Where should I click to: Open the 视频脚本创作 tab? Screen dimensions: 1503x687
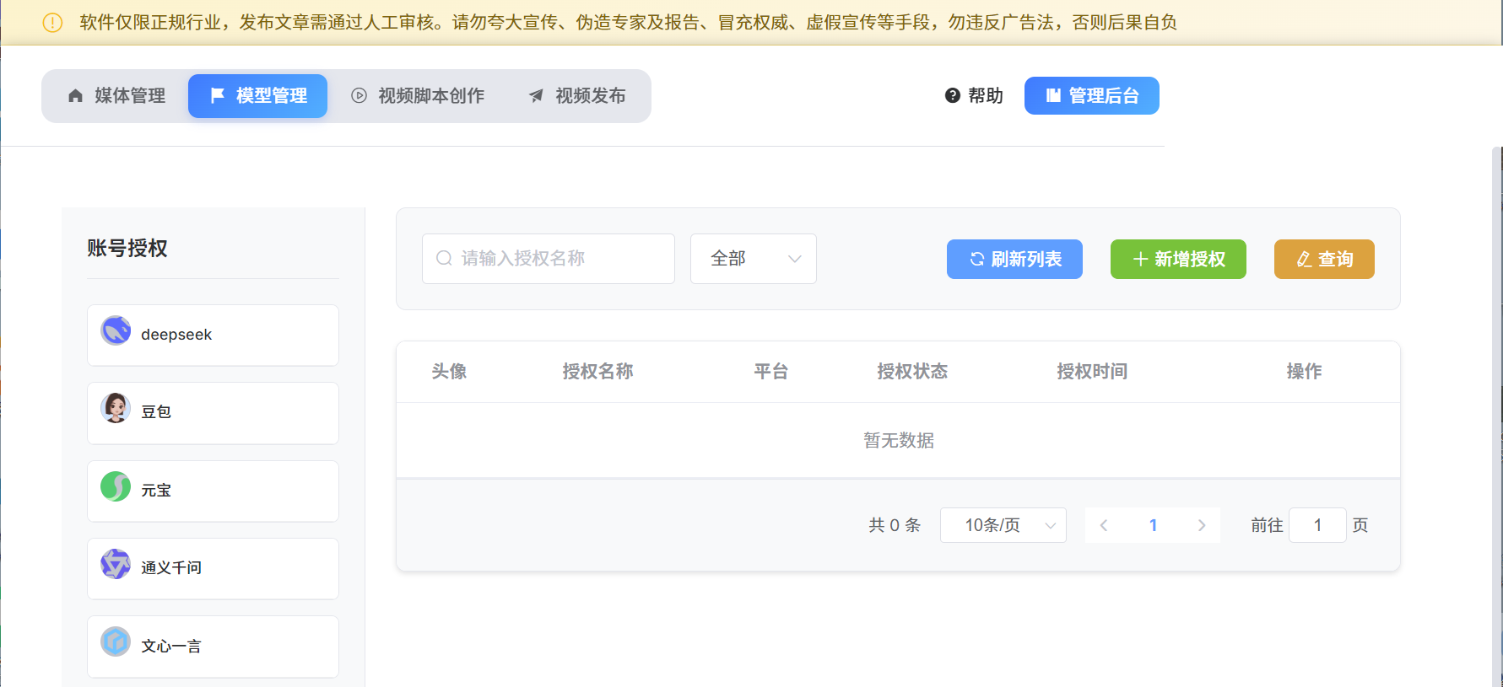[x=418, y=96]
